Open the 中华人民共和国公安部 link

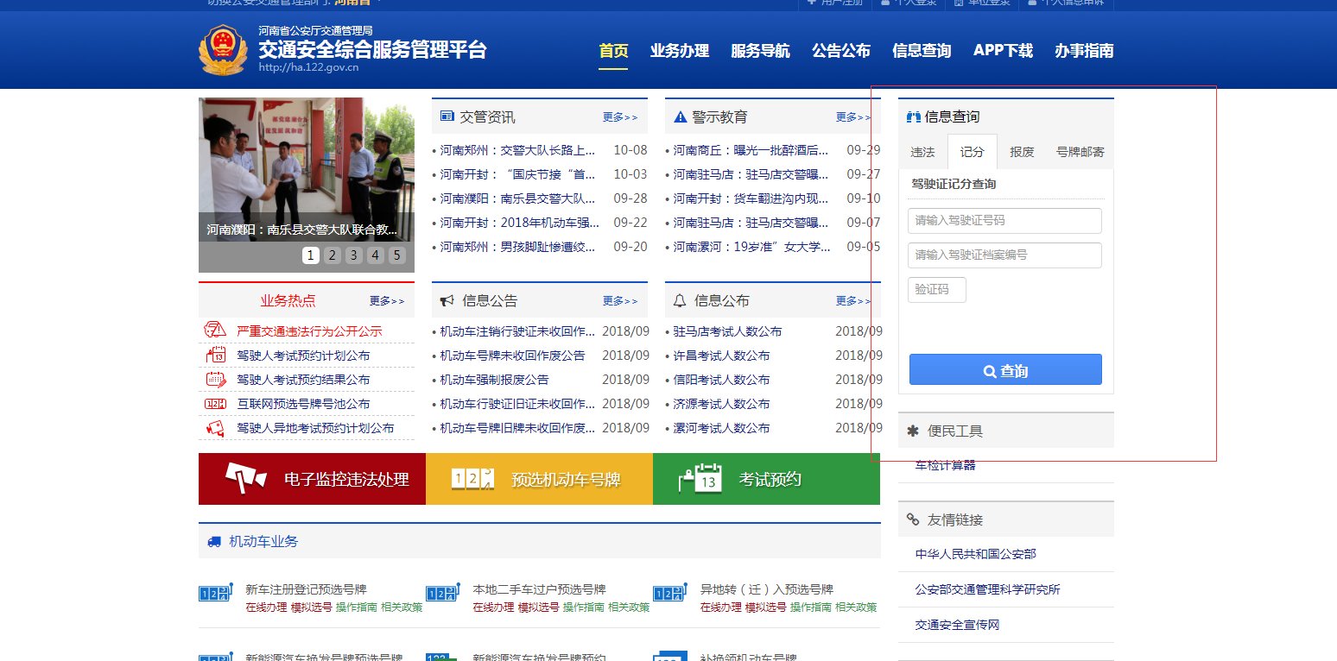pyautogui.click(x=975, y=554)
